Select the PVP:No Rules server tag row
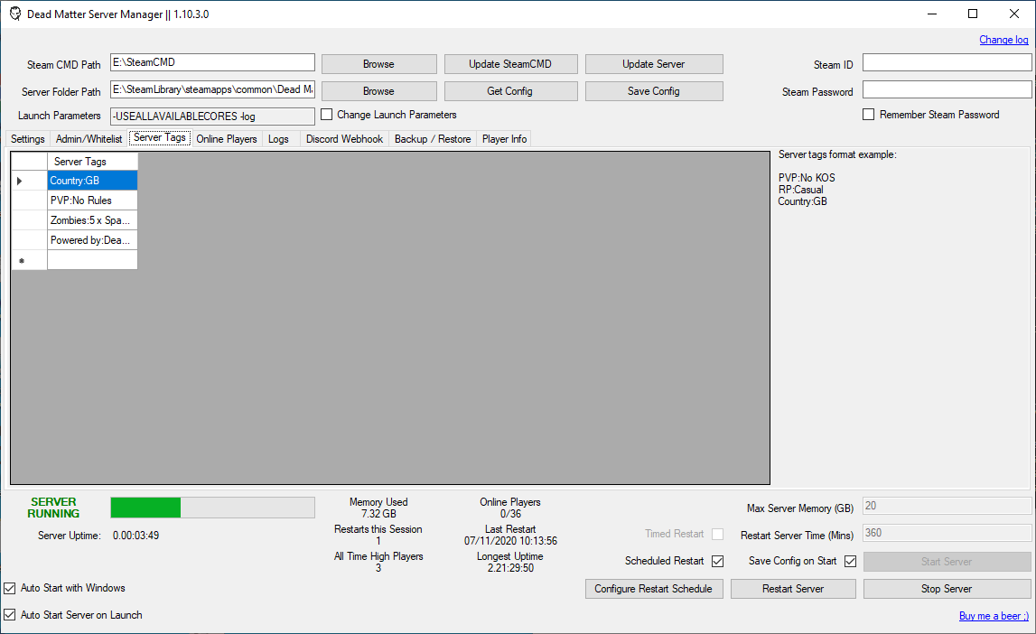The height and width of the screenshot is (634, 1036). (x=92, y=200)
